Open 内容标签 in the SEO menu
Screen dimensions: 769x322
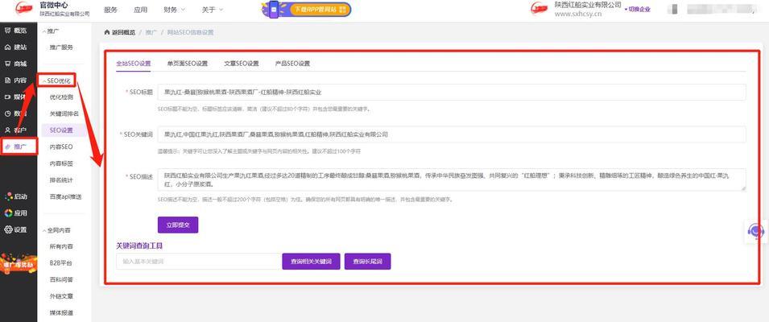click(x=61, y=163)
